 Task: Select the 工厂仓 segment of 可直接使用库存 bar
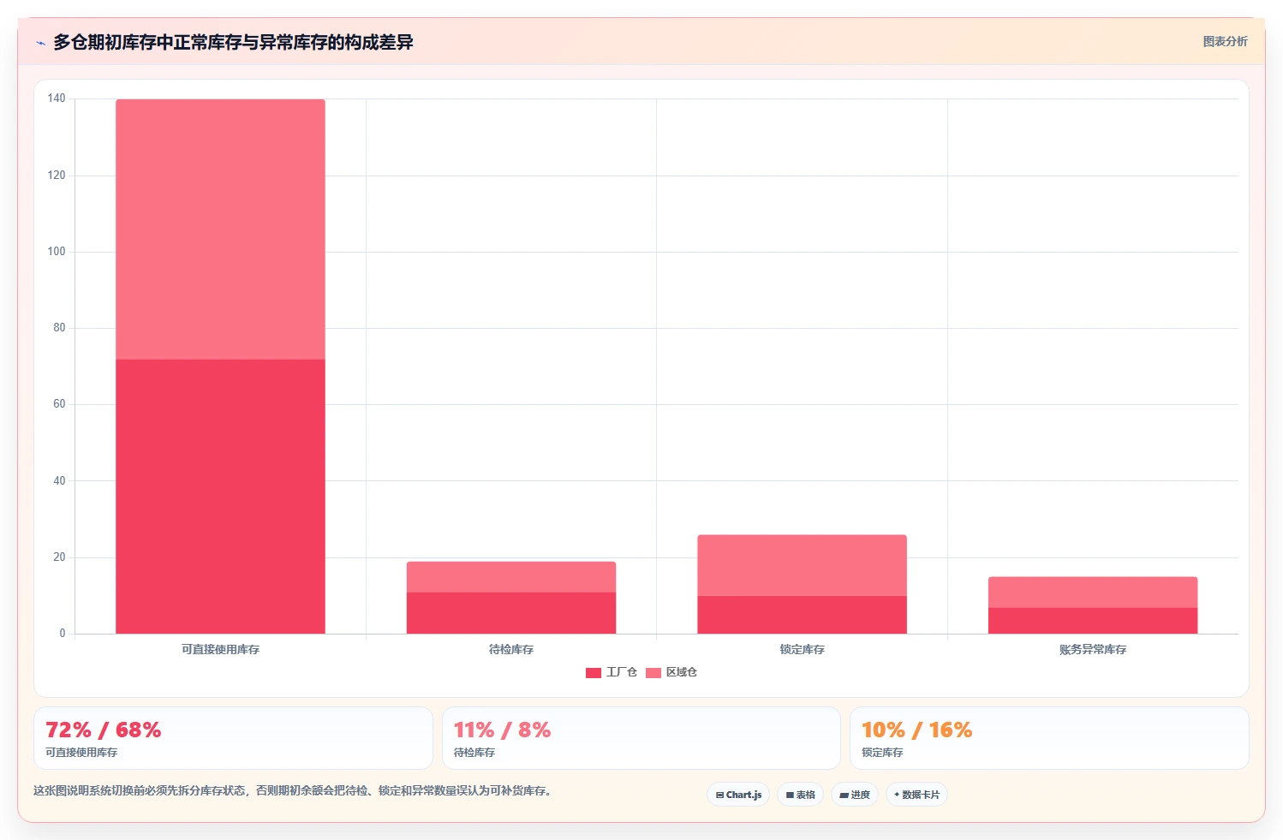click(x=220, y=497)
